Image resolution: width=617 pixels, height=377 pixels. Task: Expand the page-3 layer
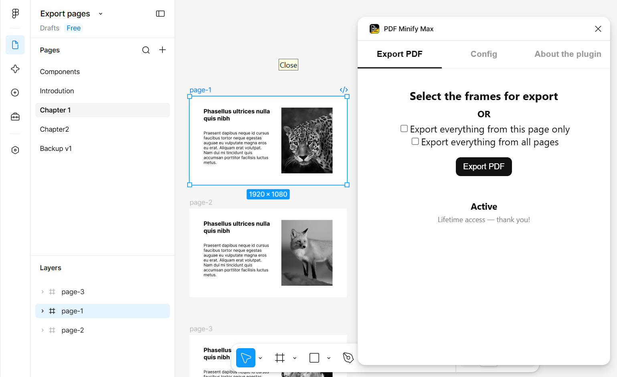pos(42,292)
